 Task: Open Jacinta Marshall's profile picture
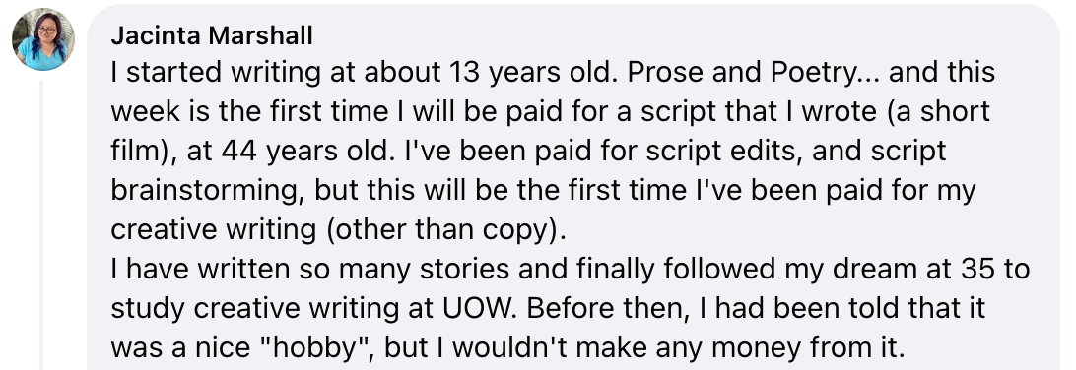coord(43,39)
